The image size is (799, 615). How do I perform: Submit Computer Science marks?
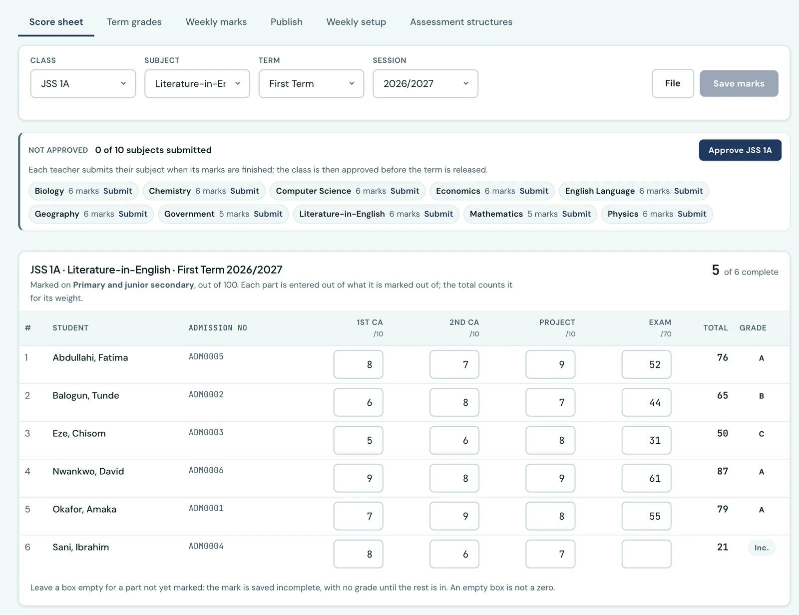point(405,191)
